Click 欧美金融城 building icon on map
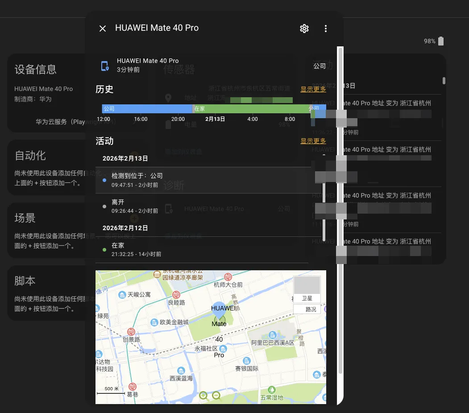Image resolution: width=469 pixels, height=413 pixels. click(x=154, y=322)
